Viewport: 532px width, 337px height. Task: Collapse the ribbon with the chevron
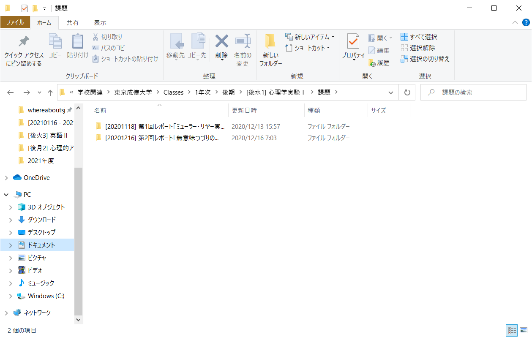pos(515,22)
